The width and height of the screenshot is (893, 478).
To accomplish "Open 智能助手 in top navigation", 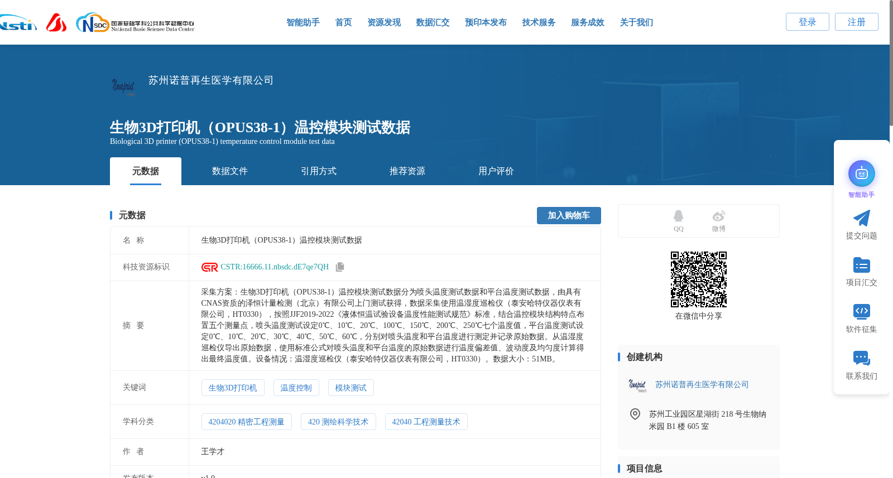I will (x=303, y=22).
